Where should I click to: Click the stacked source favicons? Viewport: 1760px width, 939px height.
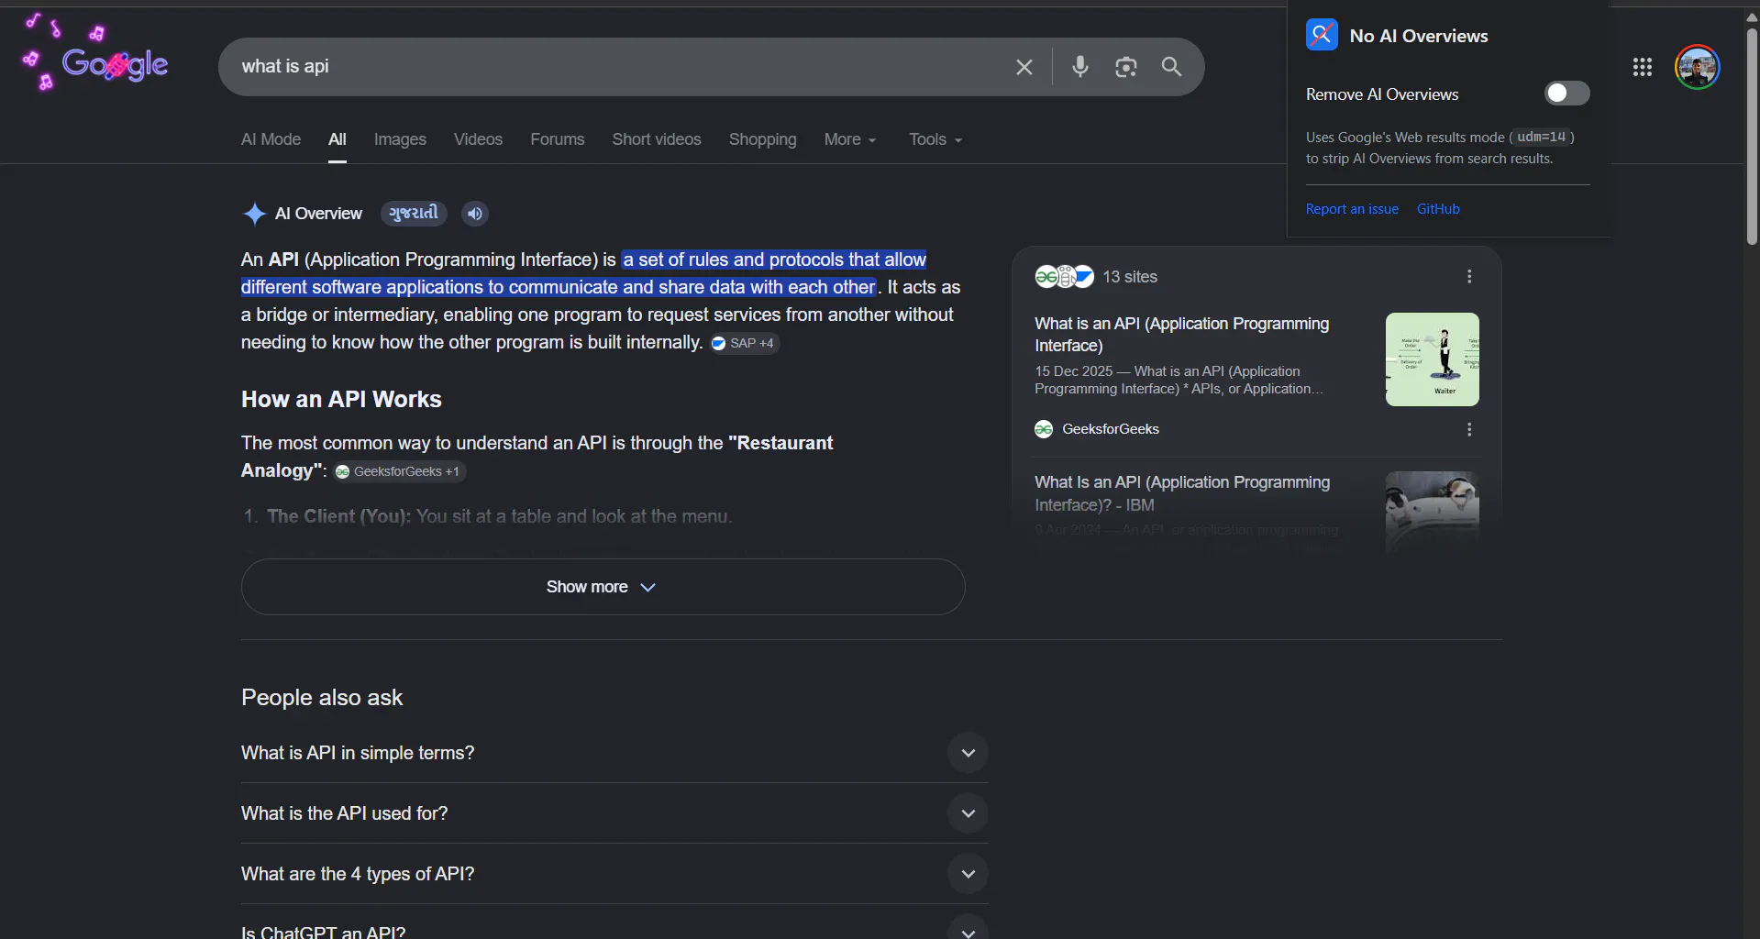click(1064, 276)
